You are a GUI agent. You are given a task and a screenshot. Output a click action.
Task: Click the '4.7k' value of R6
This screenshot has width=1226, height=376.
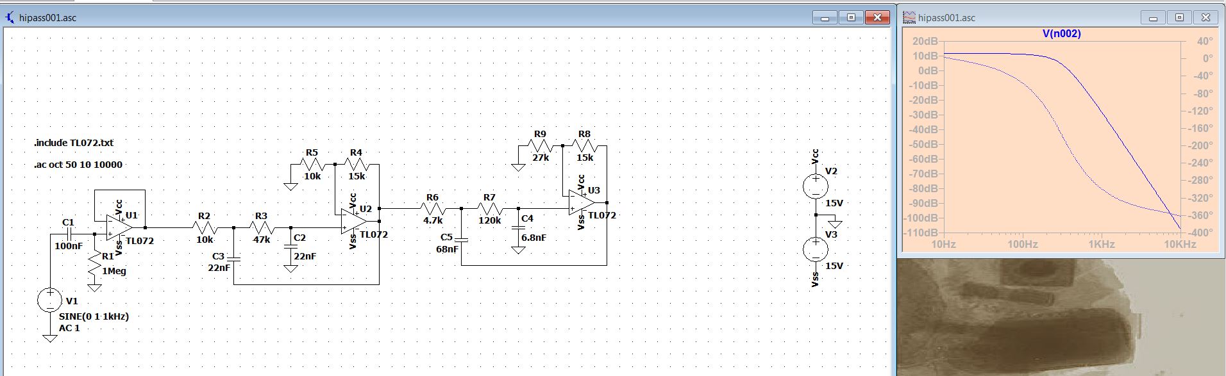(433, 220)
